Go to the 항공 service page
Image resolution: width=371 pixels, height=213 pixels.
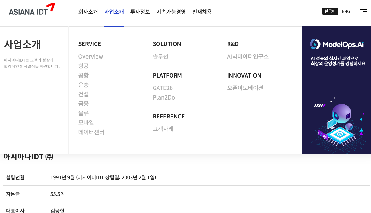pos(84,66)
